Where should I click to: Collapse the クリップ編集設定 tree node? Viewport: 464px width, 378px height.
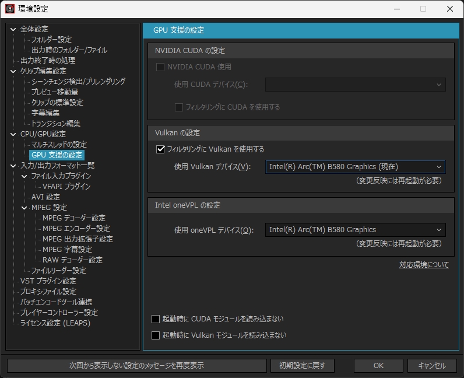point(13,71)
